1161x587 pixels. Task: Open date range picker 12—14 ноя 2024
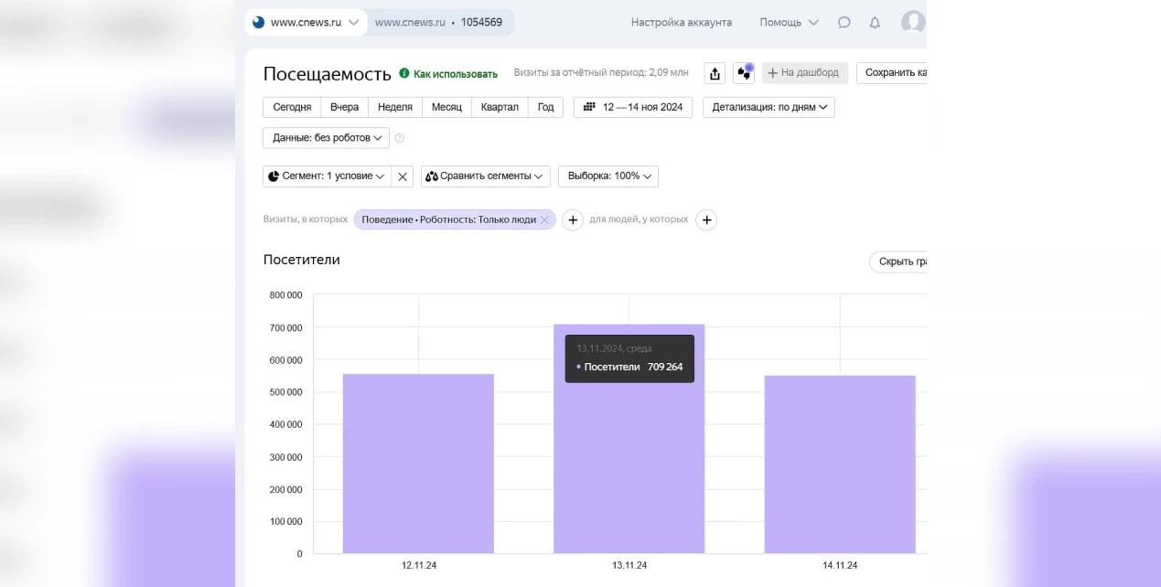[x=633, y=108]
